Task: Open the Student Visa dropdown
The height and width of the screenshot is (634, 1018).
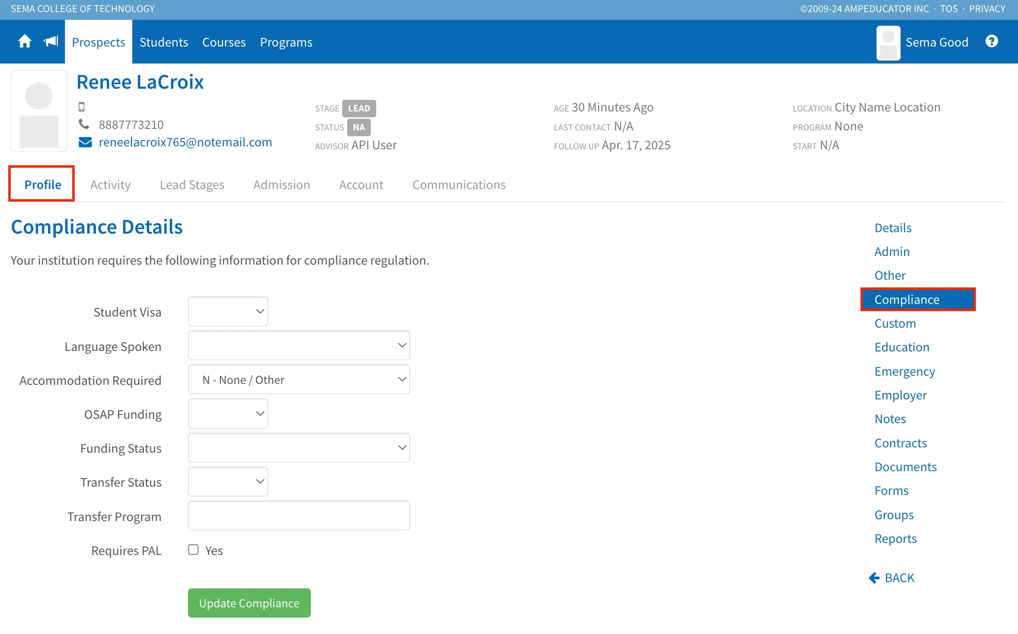Action: click(x=228, y=312)
